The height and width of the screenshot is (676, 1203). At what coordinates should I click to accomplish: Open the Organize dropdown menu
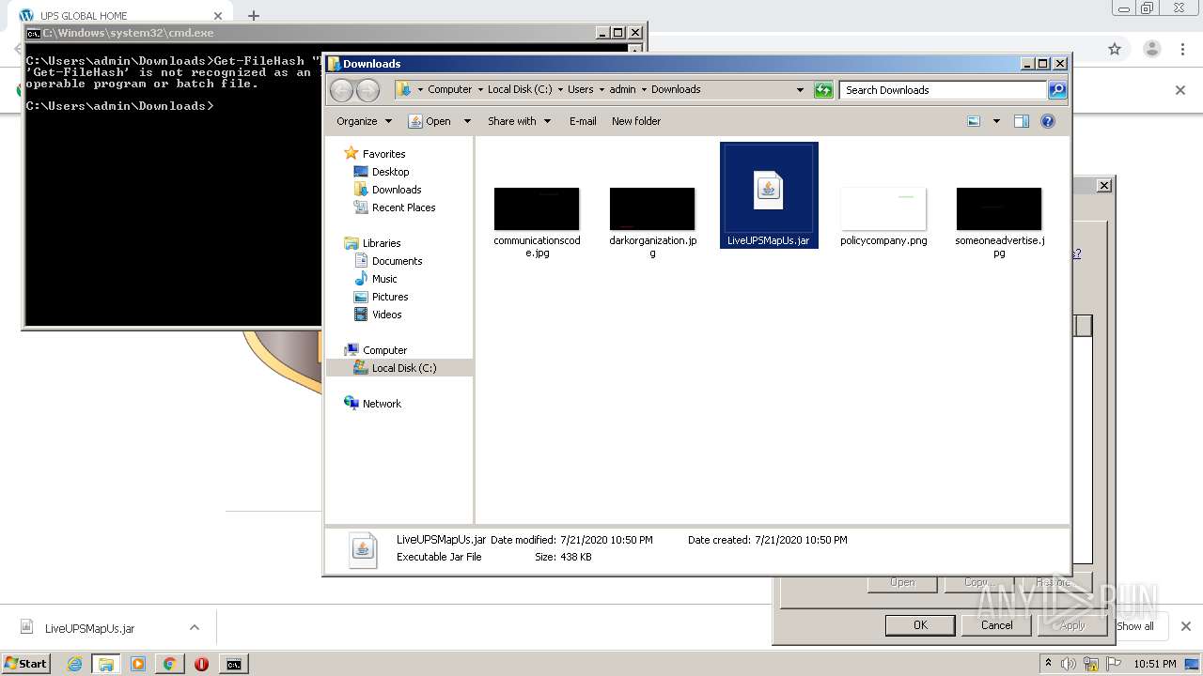pos(364,121)
